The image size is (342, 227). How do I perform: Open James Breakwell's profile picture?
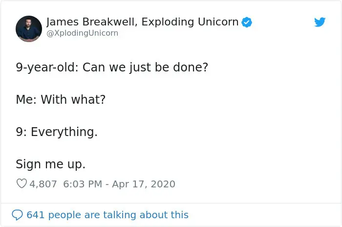point(29,28)
